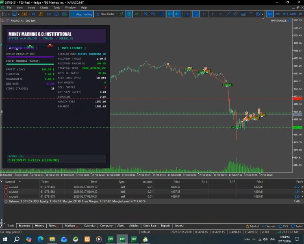The height and width of the screenshot is (244, 304).
Task: Open the View menu
Action: [x=20, y=8]
